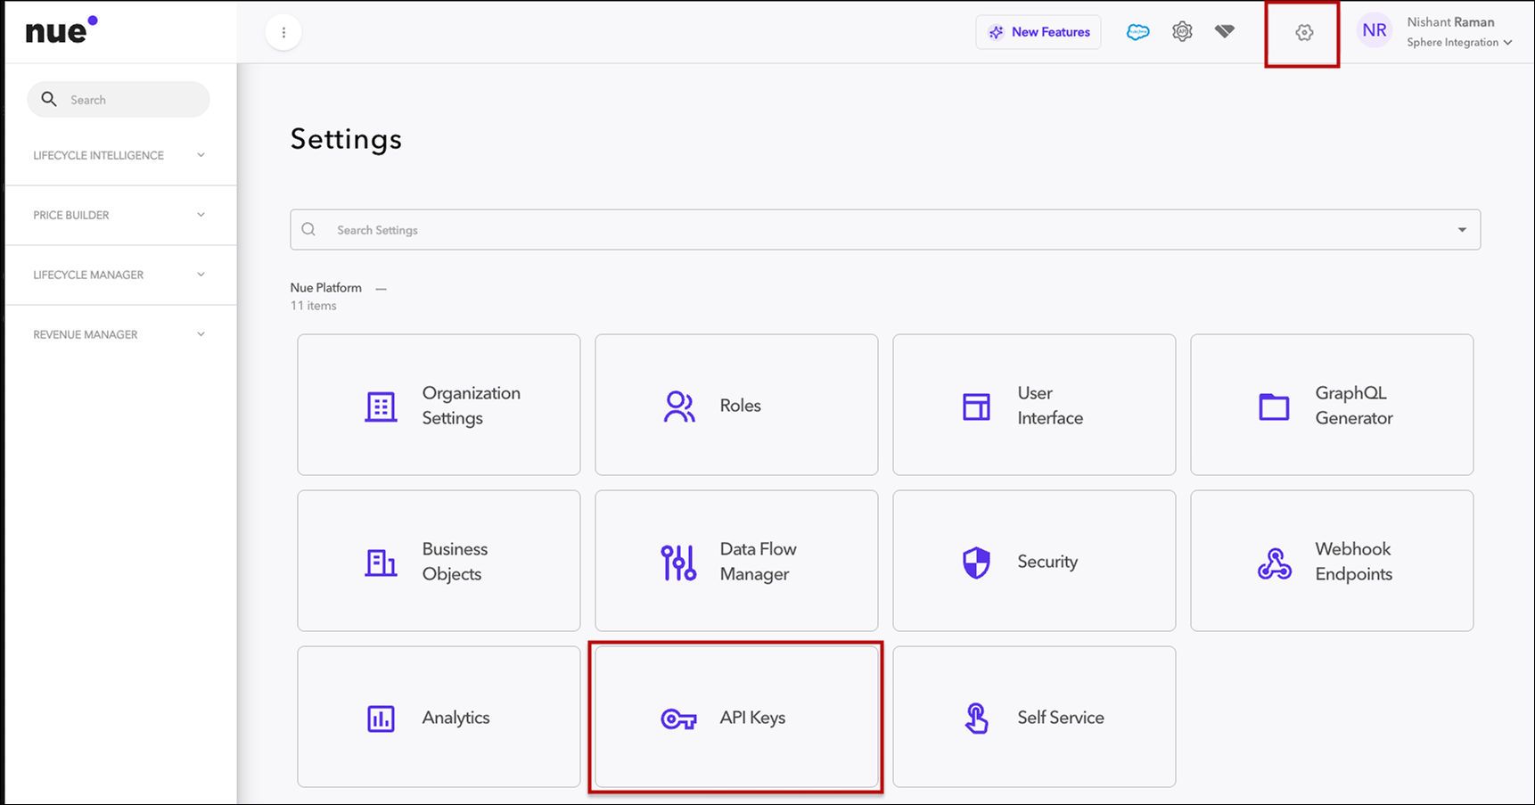Open the Data Flow Manager tile
1535x805 pixels.
[x=735, y=561]
